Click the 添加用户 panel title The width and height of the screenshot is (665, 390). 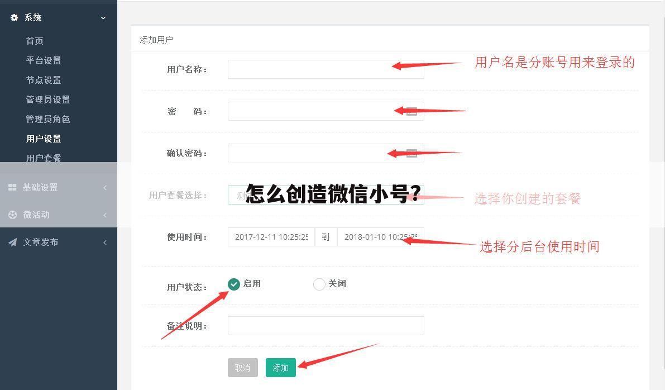point(156,40)
